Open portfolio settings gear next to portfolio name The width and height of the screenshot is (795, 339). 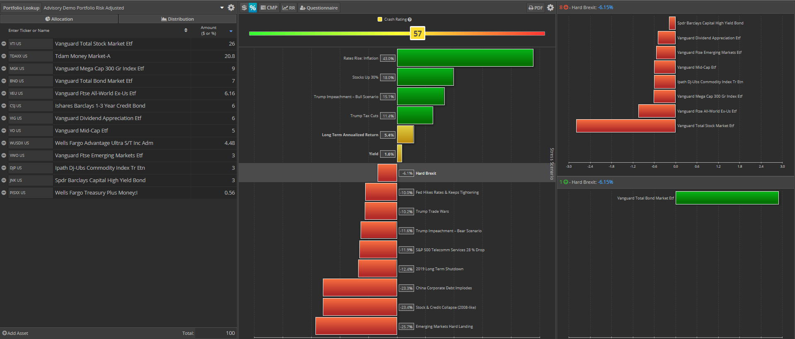[231, 8]
